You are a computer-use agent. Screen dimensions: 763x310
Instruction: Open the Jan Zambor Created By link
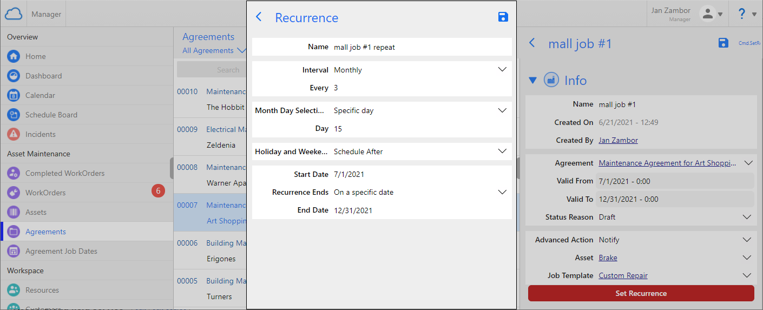[618, 141]
